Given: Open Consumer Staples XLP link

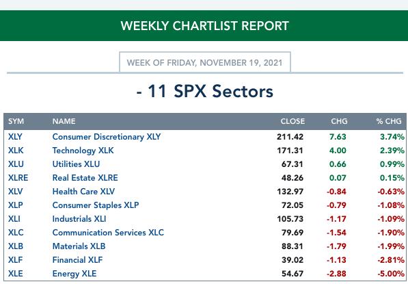Looking at the screenshot, I should point(96,205).
